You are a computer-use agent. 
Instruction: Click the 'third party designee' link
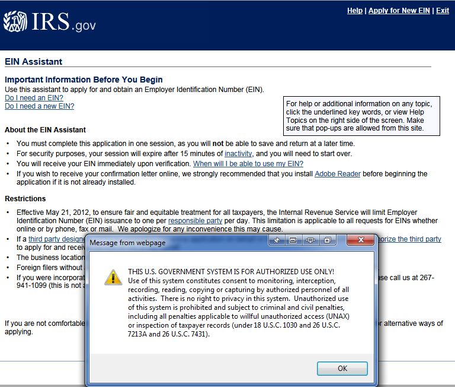pyautogui.click(x=57, y=239)
